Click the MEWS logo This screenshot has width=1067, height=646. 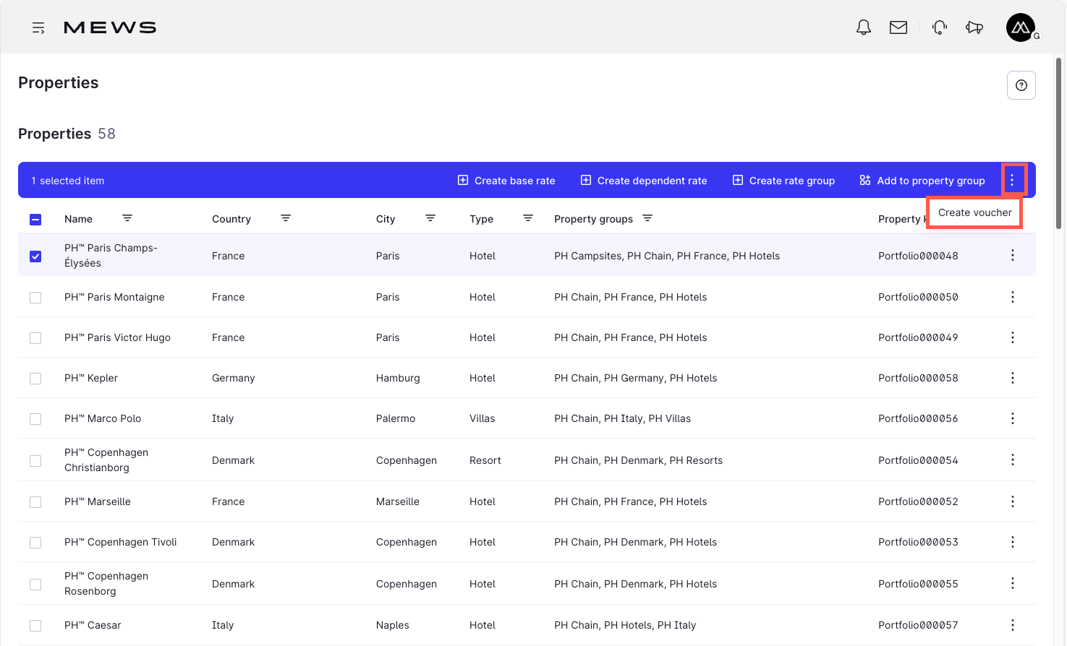(110, 27)
